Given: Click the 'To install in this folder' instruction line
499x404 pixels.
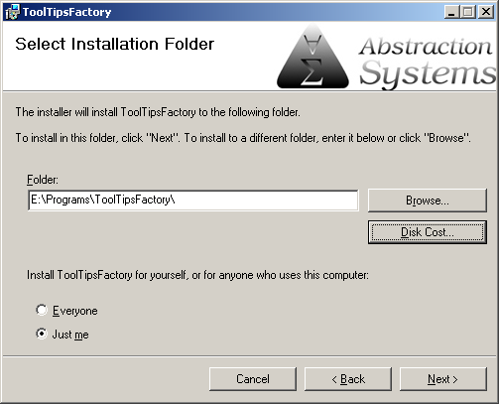Looking at the screenshot, I should pyautogui.click(x=243, y=138).
